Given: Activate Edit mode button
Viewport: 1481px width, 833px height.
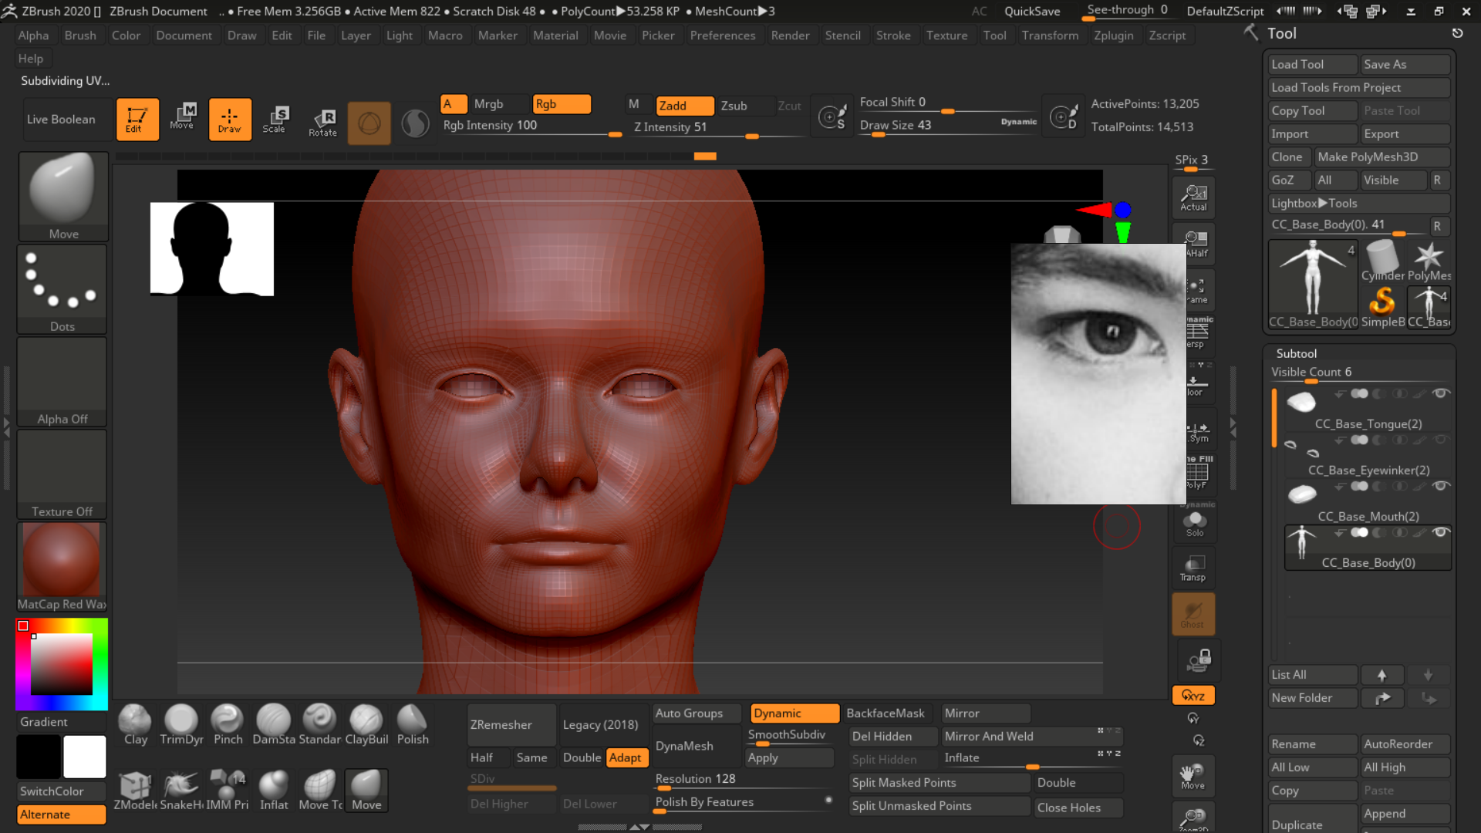Looking at the screenshot, I should [x=137, y=120].
